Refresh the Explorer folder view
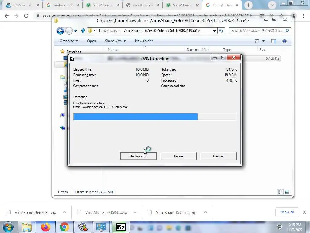 [x=221, y=31]
